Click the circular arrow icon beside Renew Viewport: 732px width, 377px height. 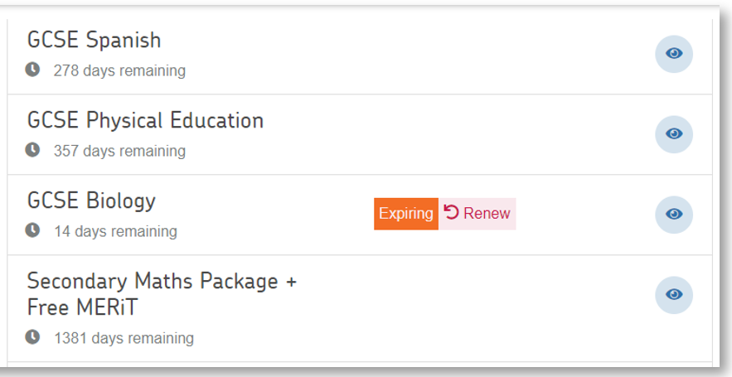coord(451,213)
